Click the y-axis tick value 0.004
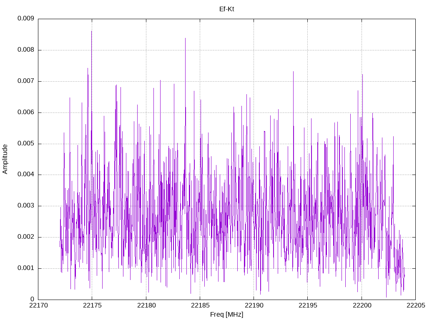This screenshot has height=320, width=427. pos(26,175)
